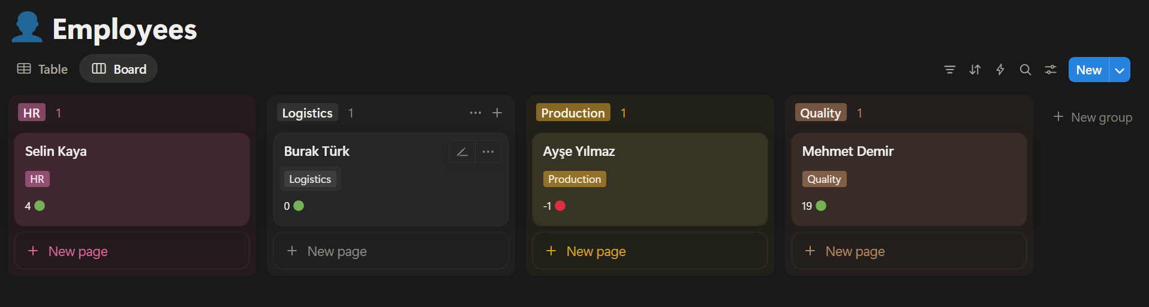Screen dimensions: 1149x307
Task: Add a New group column
Action: pos(1093,117)
